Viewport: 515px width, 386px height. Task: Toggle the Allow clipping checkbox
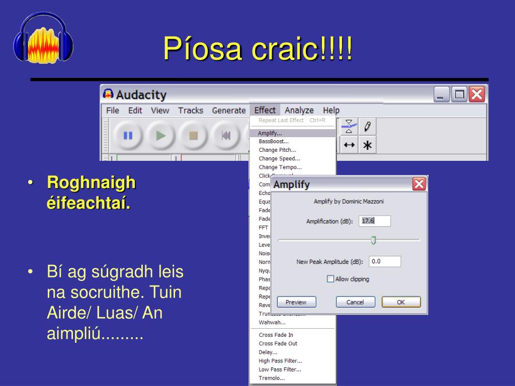tap(330, 279)
